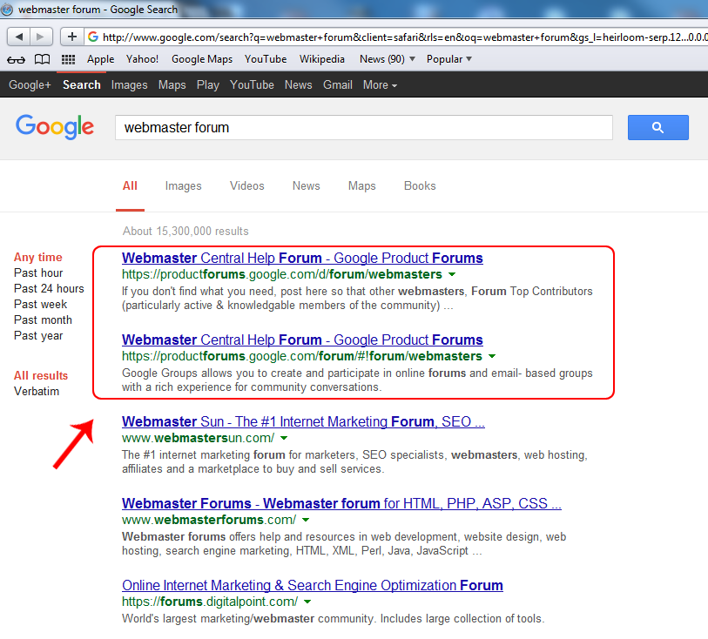708x639 pixels.
Task: Switch to the Maps results tab
Action: (x=361, y=186)
